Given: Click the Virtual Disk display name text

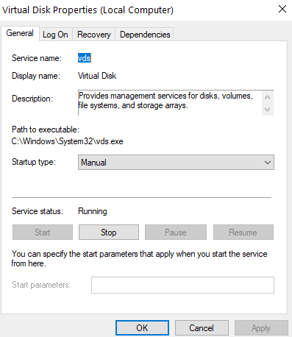Looking at the screenshot, I should (97, 76).
